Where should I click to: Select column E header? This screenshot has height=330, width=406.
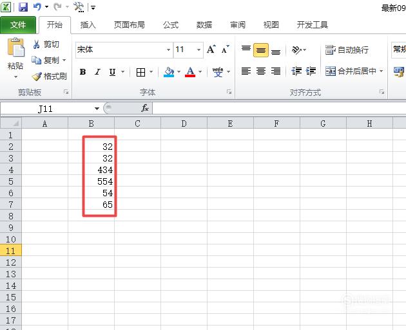click(230, 124)
